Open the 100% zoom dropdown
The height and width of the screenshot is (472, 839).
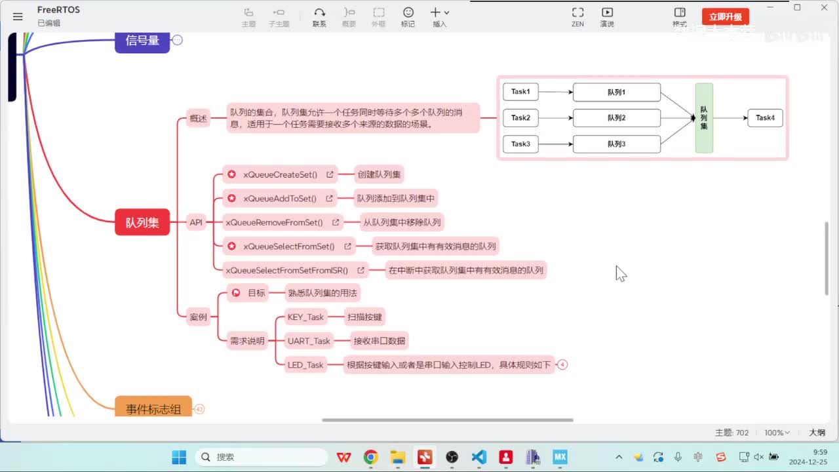pos(777,433)
